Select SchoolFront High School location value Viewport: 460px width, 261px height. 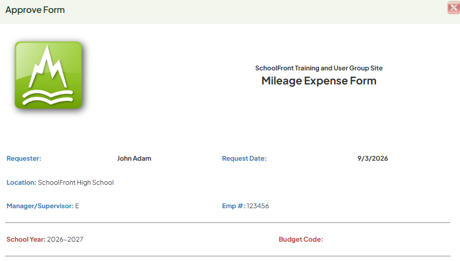click(76, 182)
